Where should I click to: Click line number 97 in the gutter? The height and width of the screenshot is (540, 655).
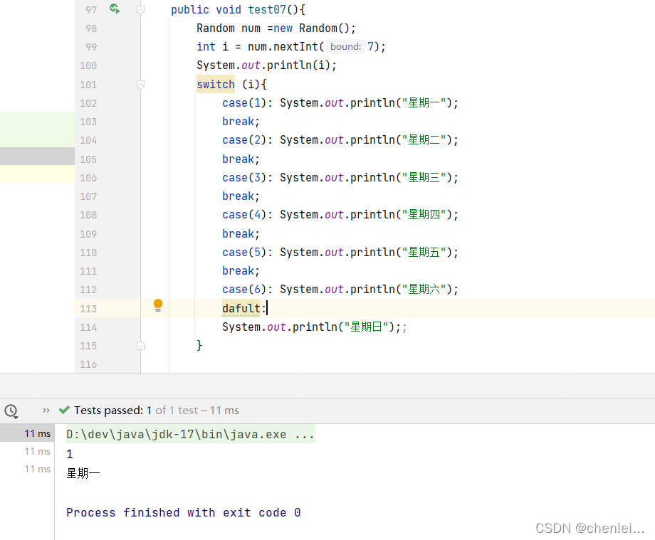[x=91, y=9]
